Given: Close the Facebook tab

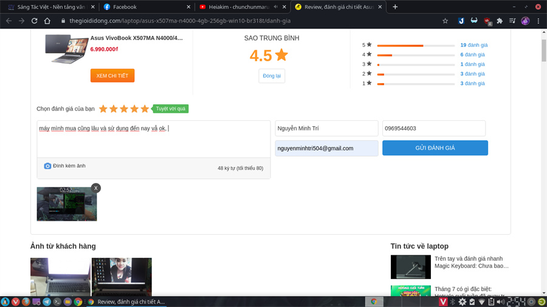Looking at the screenshot, I should tap(188, 7).
